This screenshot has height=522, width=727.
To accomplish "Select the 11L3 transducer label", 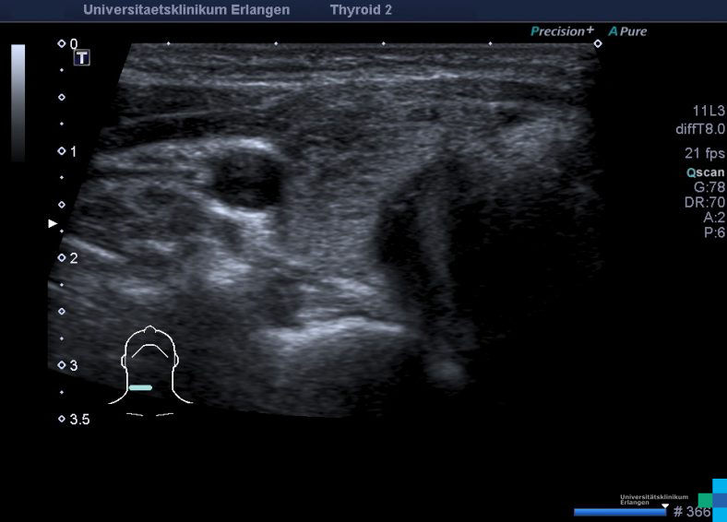I will [708, 110].
